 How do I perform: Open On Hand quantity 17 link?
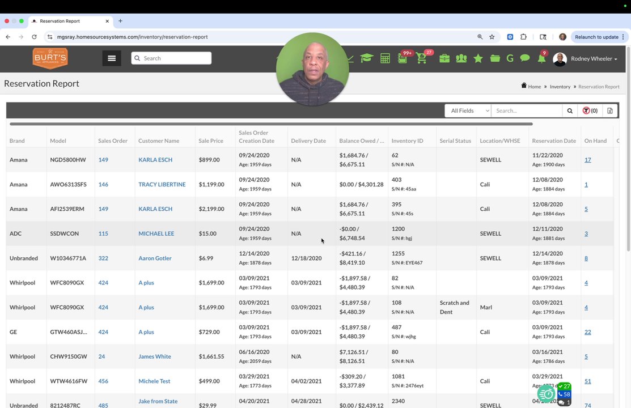click(x=587, y=160)
